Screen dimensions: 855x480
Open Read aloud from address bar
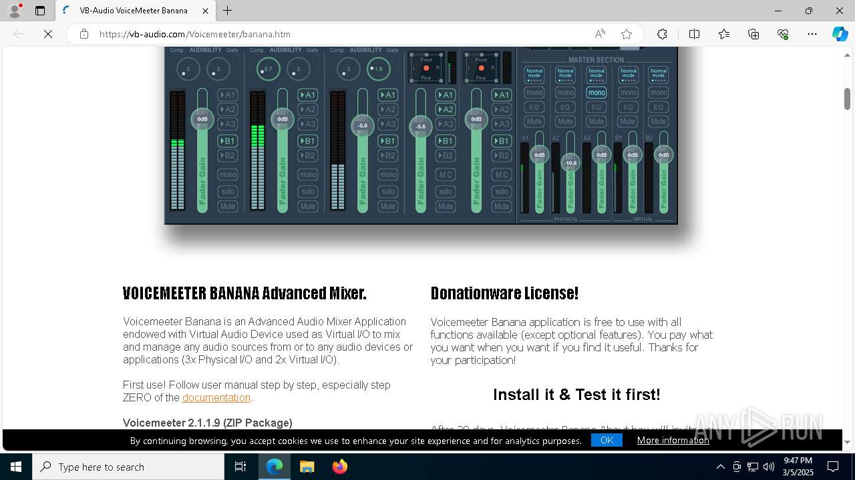tap(600, 34)
